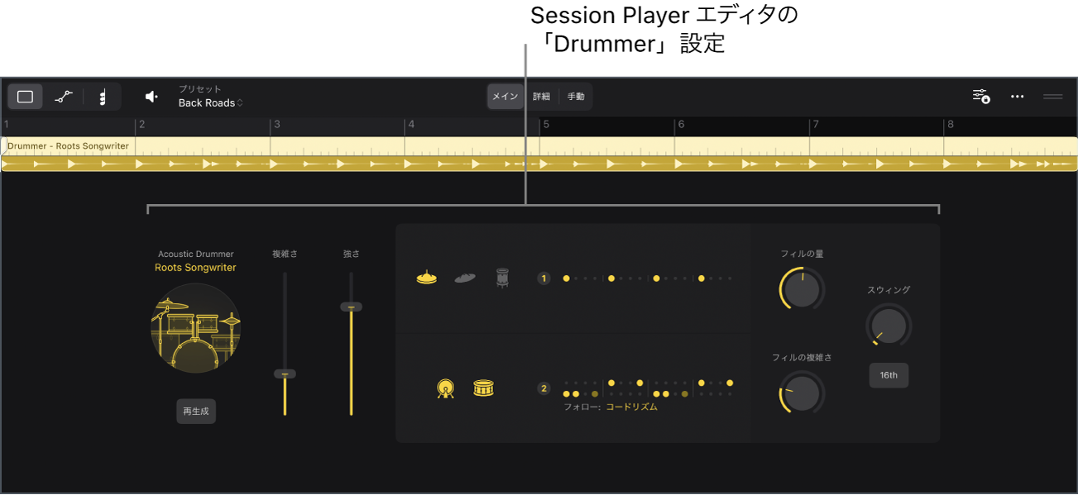Click the フィルの量 knob
Viewport: 1078px width, 495px height.
coord(802,289)
